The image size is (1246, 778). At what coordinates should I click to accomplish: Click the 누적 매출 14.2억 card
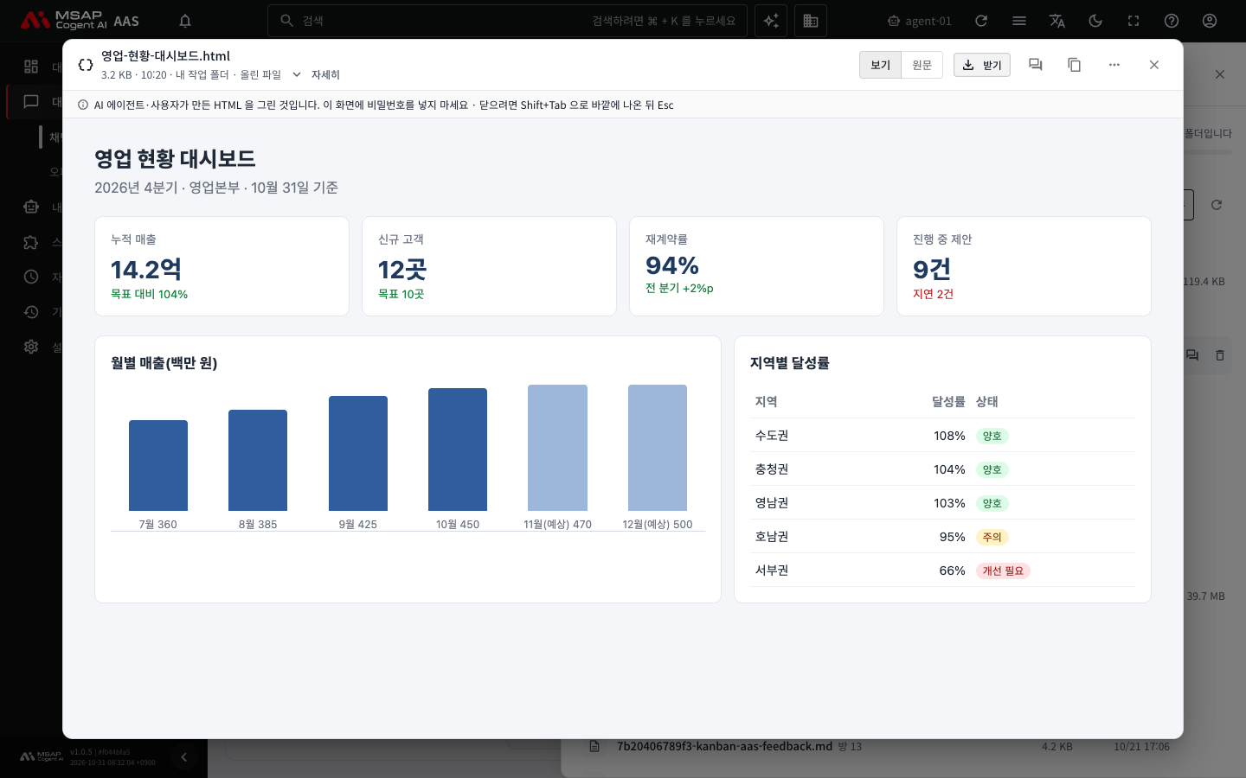point(222,266)
